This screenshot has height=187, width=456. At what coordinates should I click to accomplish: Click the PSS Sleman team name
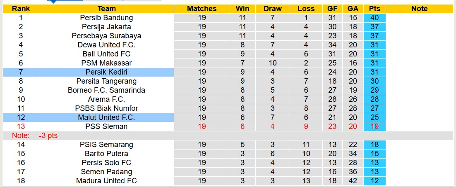click(x=106, y=126)
